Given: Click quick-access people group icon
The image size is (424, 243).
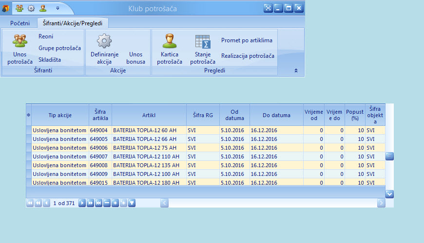Looking at the screenshot, I should [19, 8].
